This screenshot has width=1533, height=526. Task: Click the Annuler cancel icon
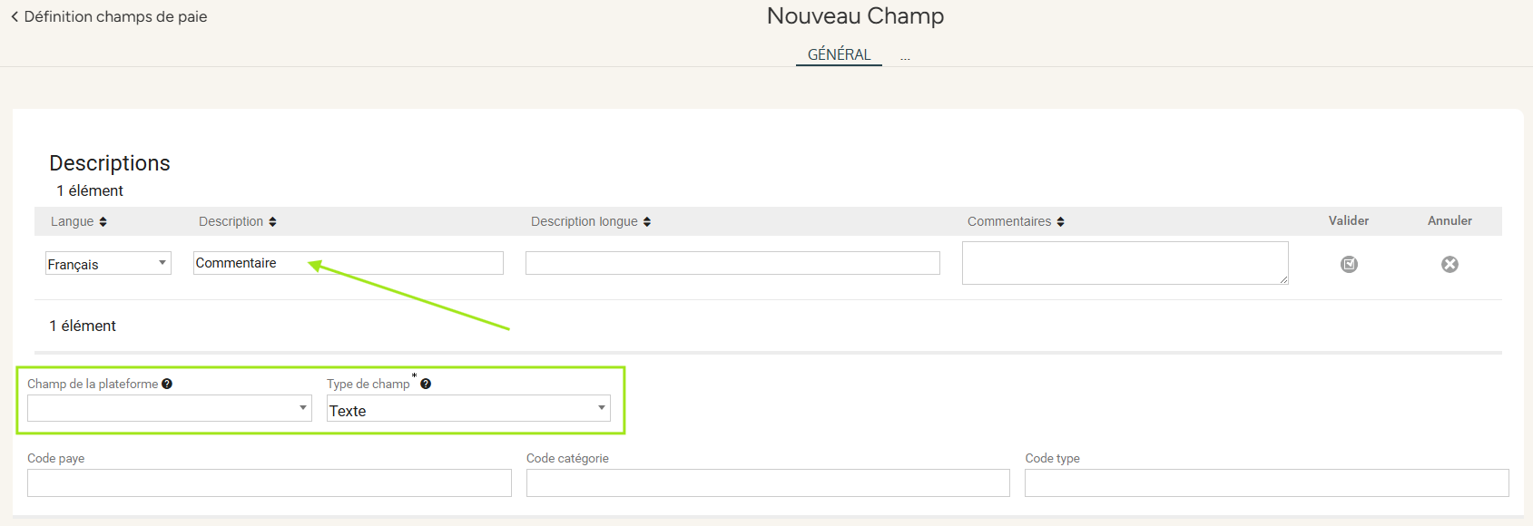pos(1449,264)
